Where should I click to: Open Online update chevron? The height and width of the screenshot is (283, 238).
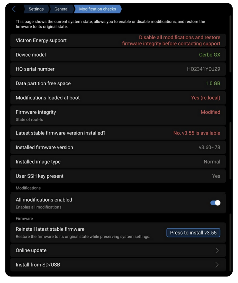click(x=217, y=250)
